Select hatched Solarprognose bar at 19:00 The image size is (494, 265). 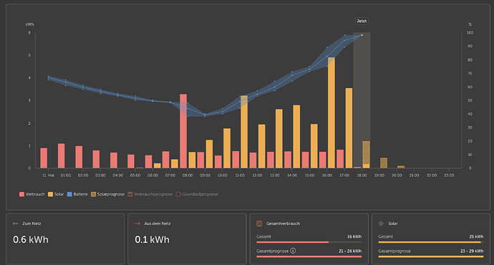[384, 163]
